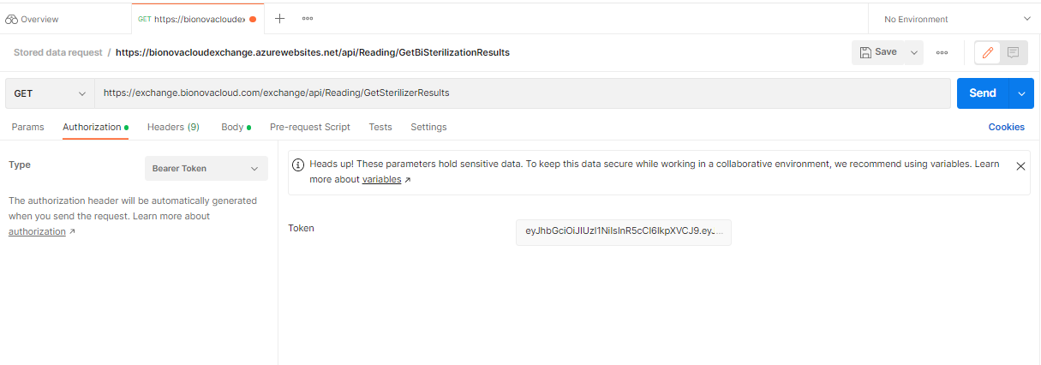Expand the Send button arrow options
The height and width of the screenshot is (365, 1041).
pyautogui.click(x=1022, y=93)
